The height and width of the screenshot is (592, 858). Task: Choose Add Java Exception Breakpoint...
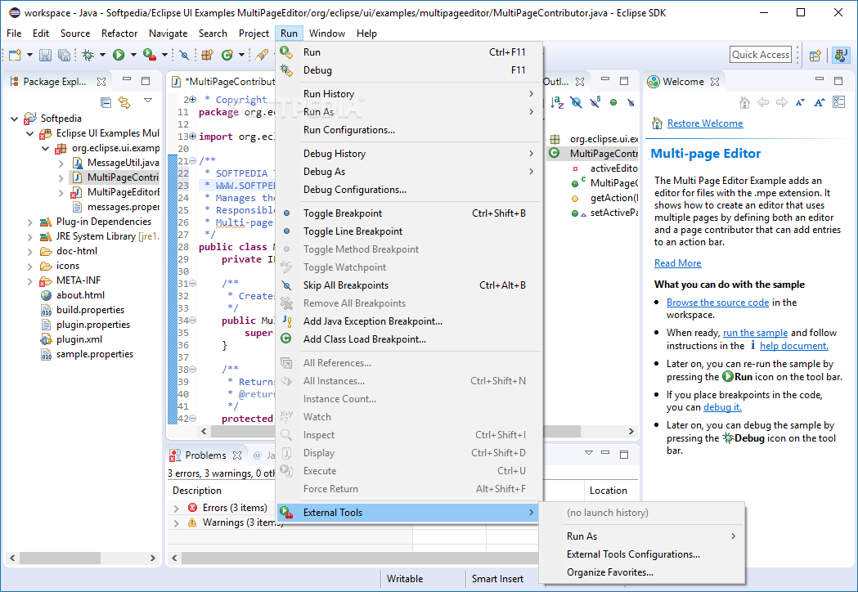[x=408, y=321]
